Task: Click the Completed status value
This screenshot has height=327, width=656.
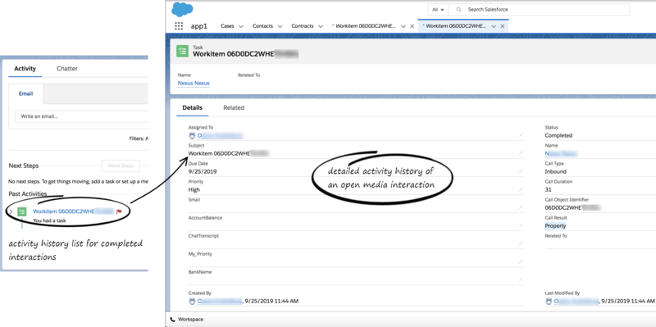Action: click(558, 135)
